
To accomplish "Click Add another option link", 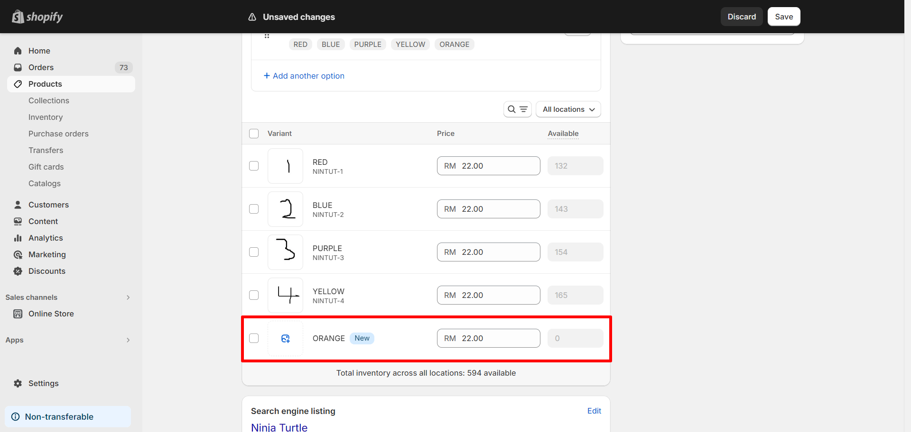I will [x=304, y=76].
